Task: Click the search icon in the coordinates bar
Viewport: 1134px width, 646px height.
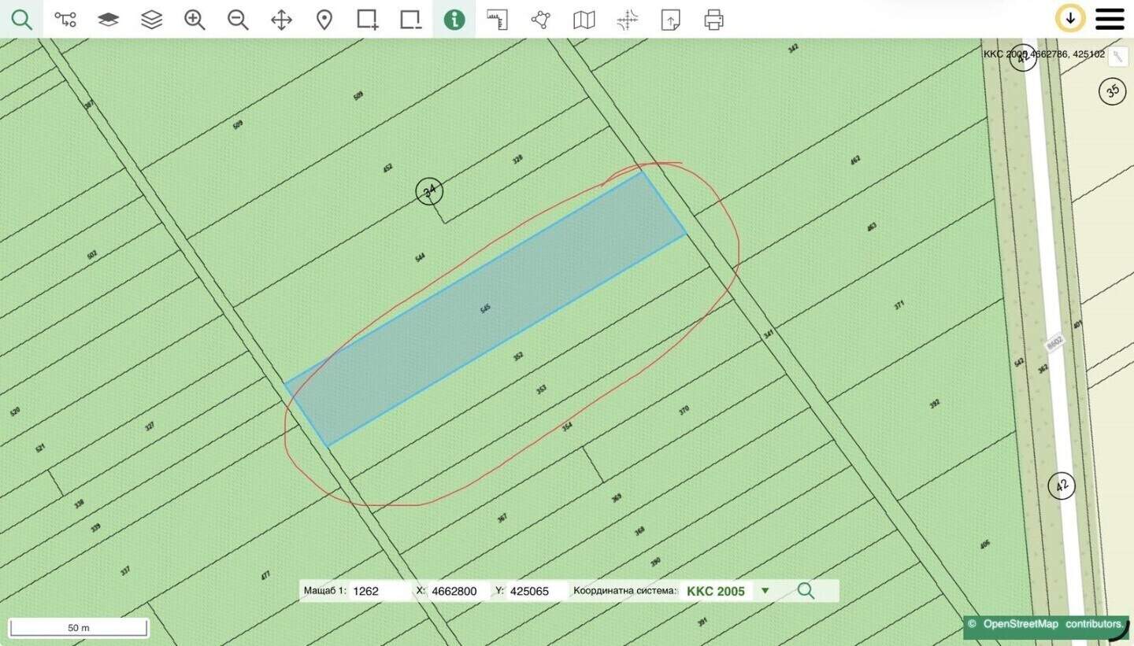Action: point(806,591)
